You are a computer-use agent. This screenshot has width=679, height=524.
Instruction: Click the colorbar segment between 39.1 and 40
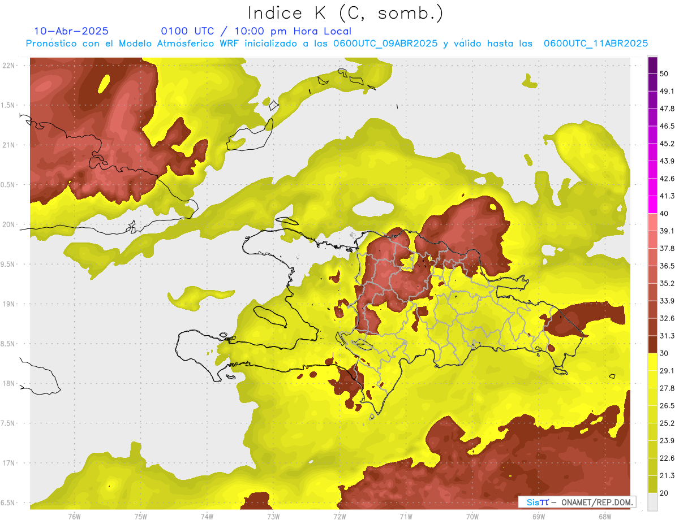tap(652, 222)
